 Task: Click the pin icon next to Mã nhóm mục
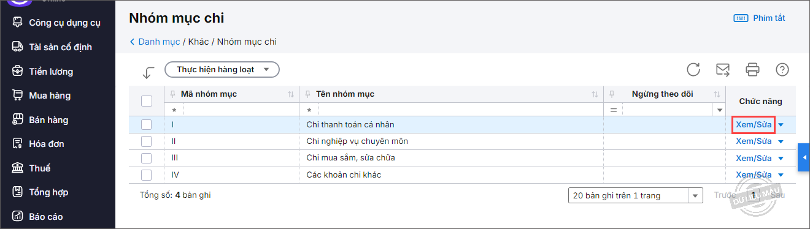pyautogui.click(x=174, y=94)
